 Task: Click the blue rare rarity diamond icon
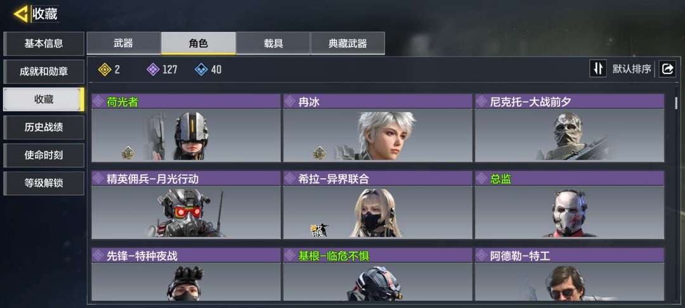201,69
